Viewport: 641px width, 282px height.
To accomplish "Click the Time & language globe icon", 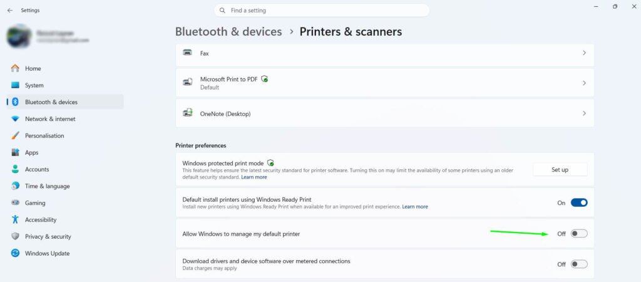I will 15,186.
